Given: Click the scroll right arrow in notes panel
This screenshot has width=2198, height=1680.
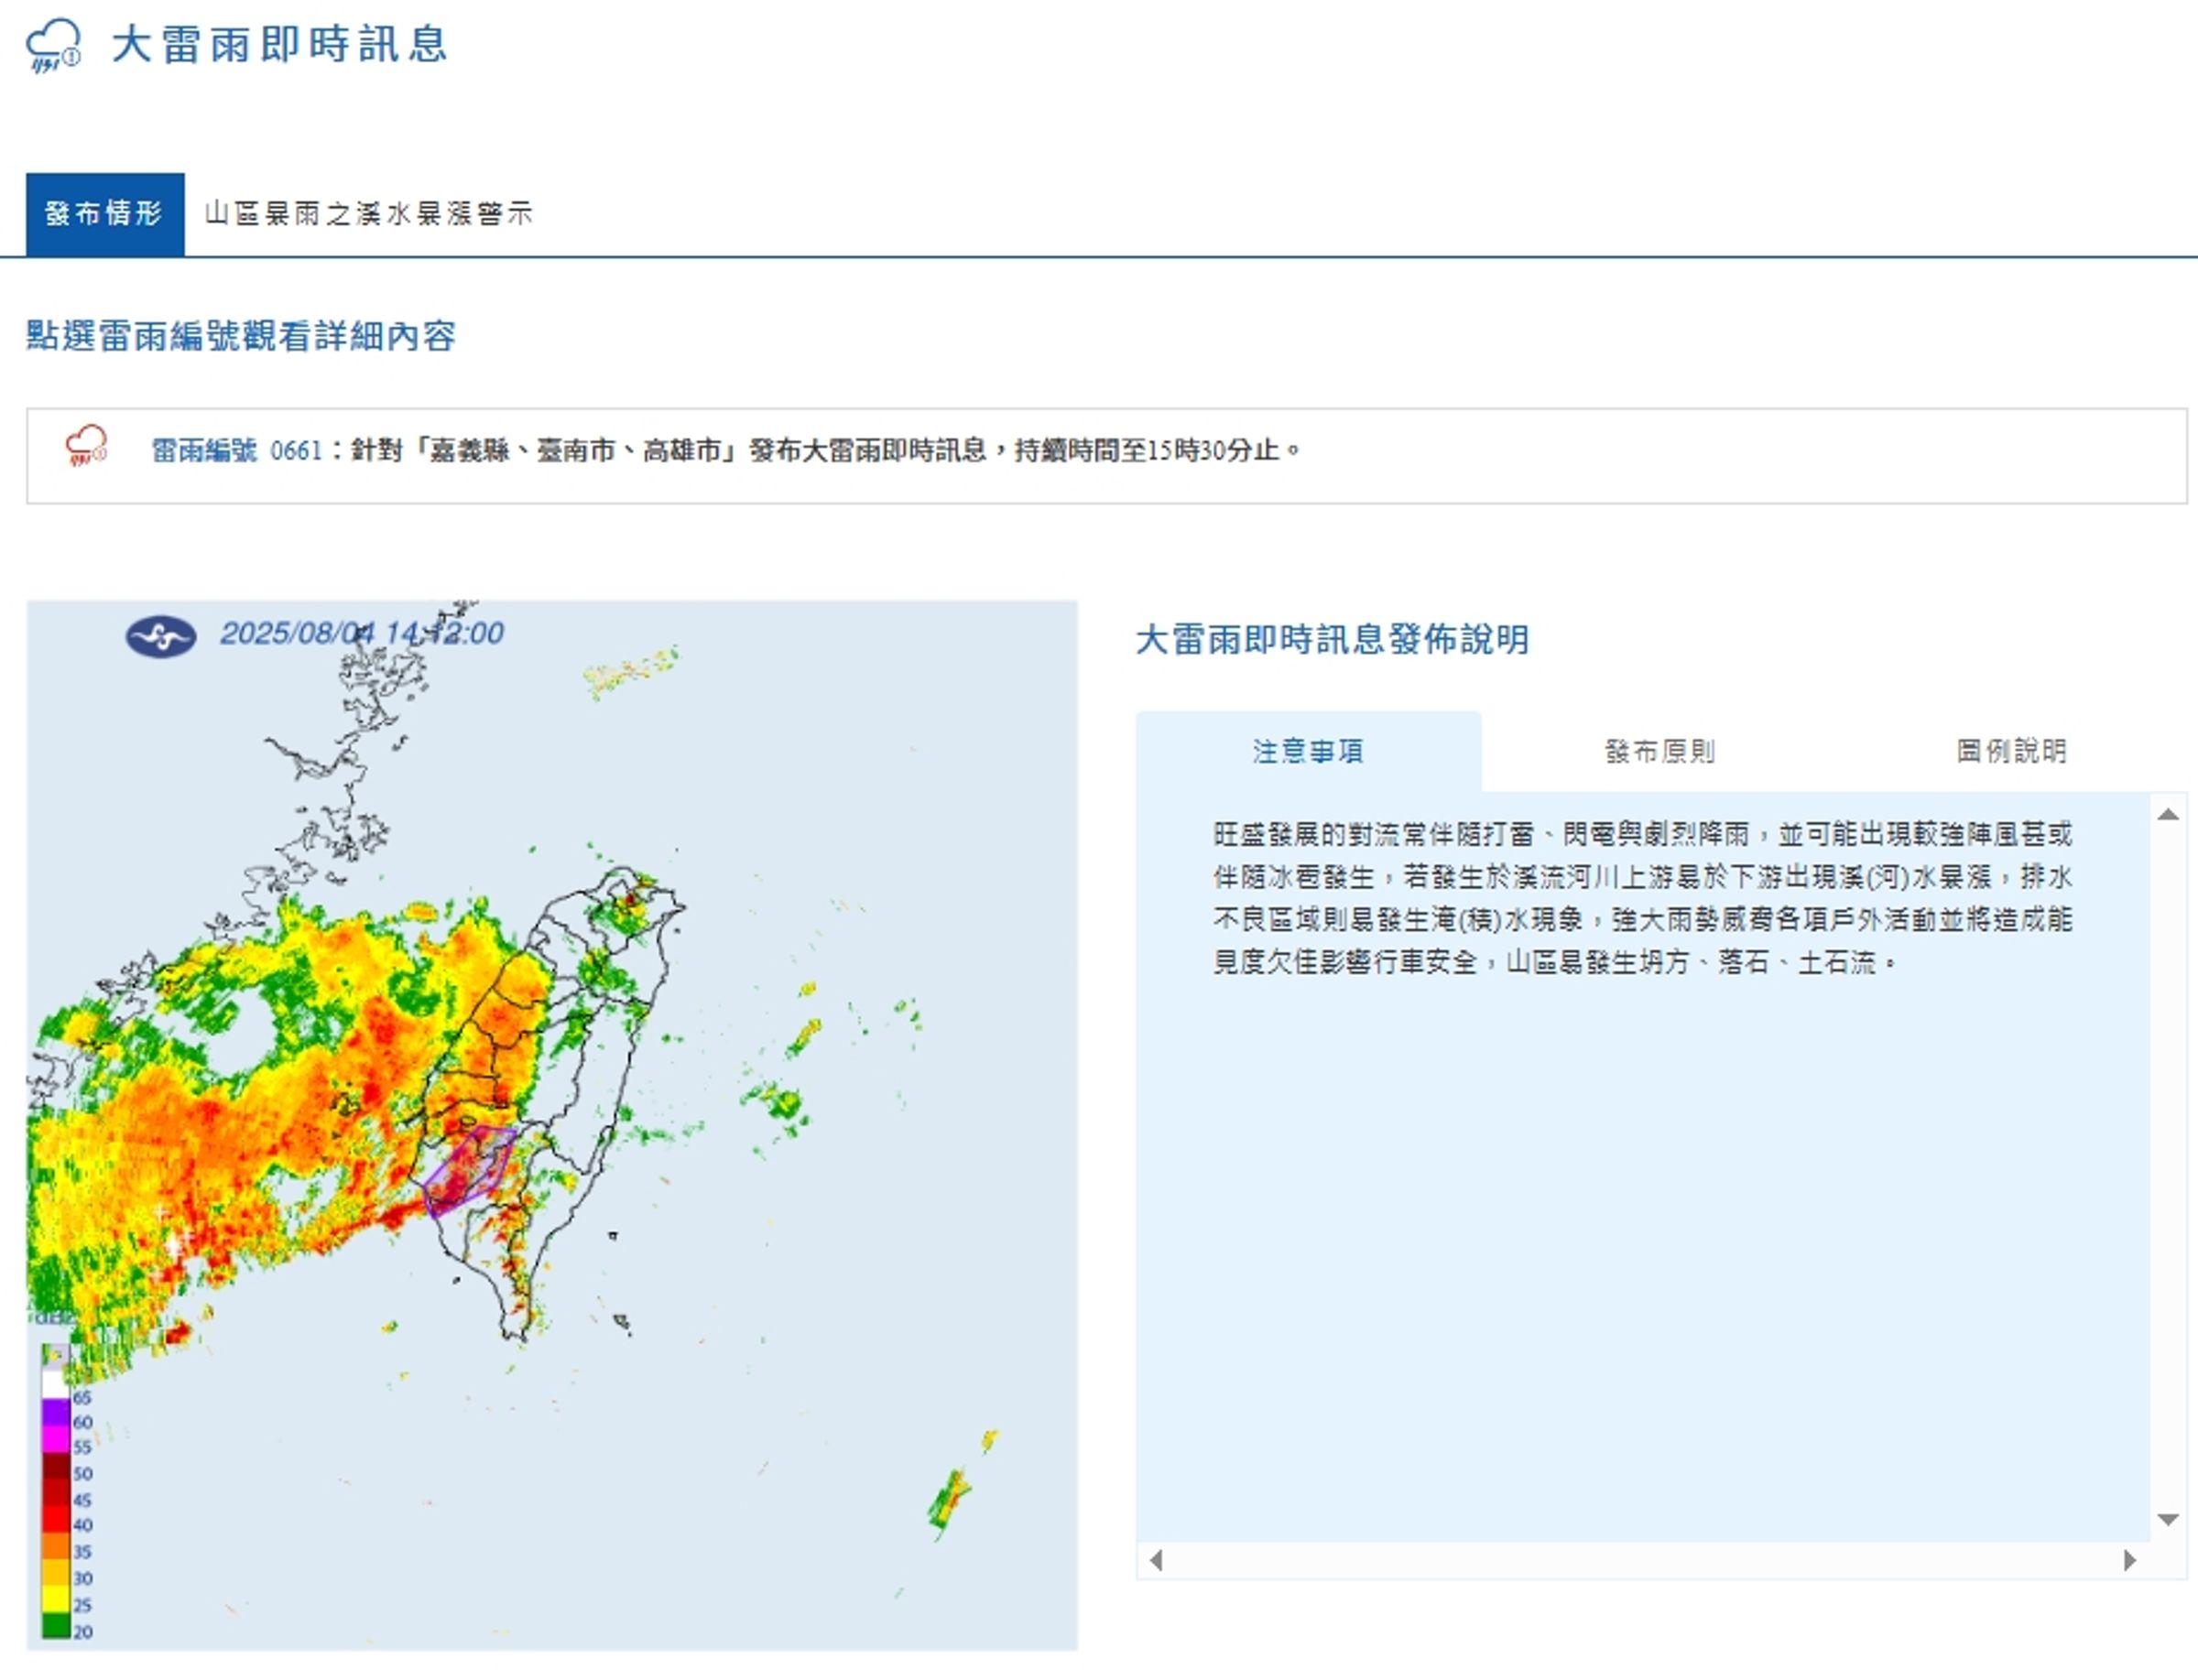Looking at the screenshot, I should point(2130,1560).
